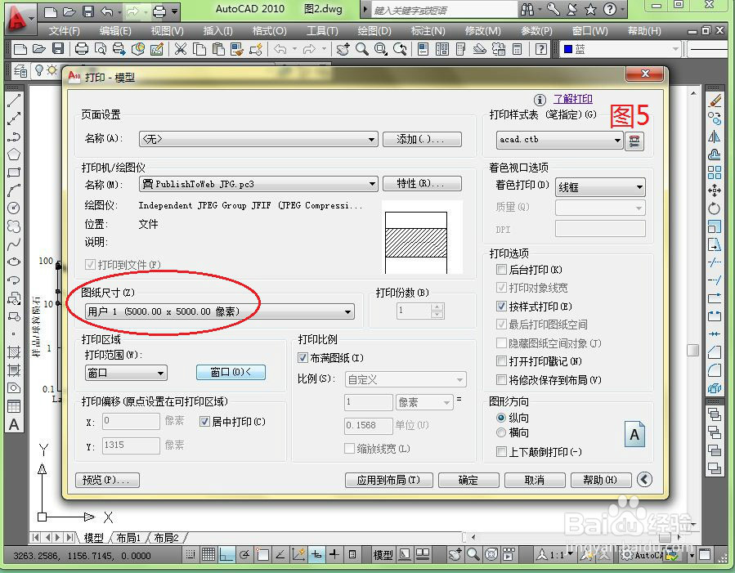Switch to the 布局1 tab
The height and width of the screenshot is (573, 735).
pos(128,539)
